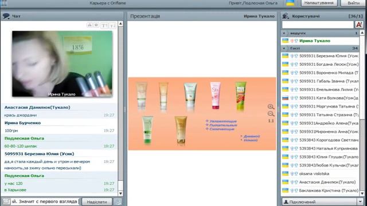Collapse the ведучих group

click(284, 33)
